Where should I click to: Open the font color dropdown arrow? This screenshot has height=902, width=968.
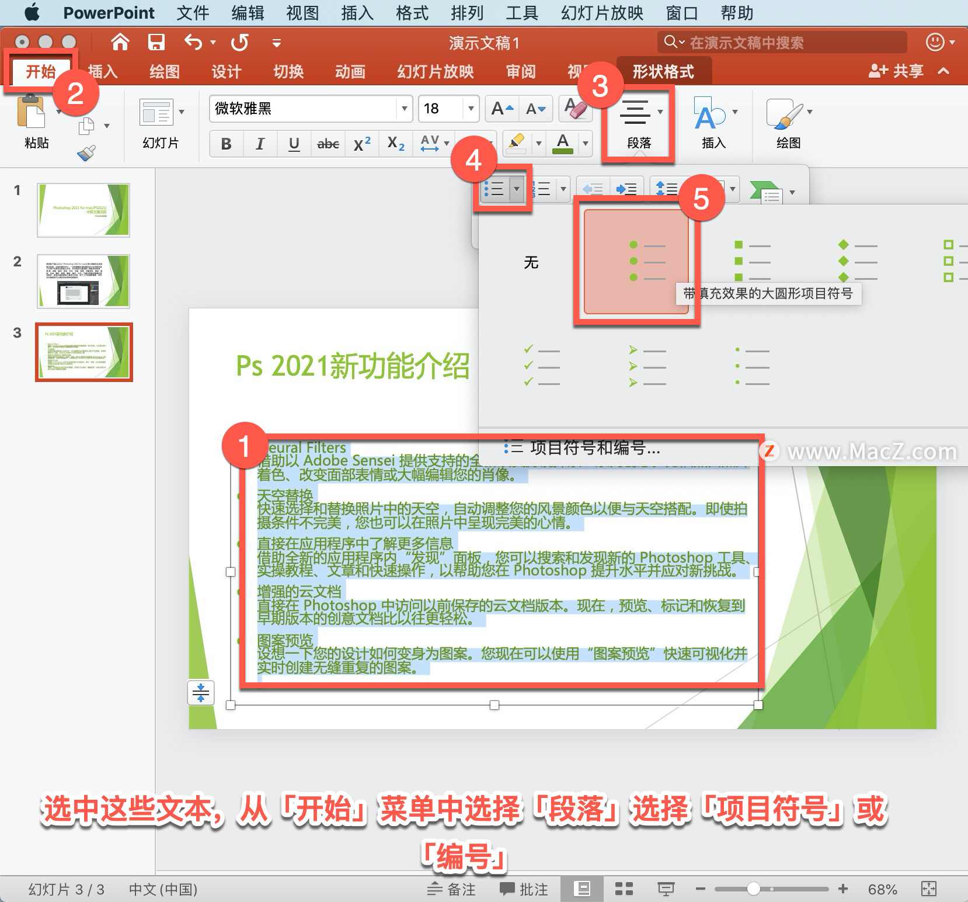tap(585, 143)
